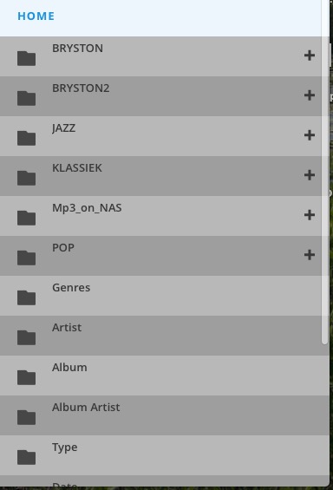333x490 pixels.
Task: Select the POP folder row
Action: click(160, 256)
